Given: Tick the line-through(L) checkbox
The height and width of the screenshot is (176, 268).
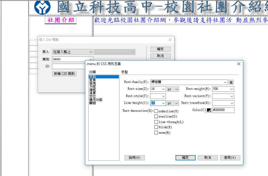Looking at the screenshot, I should coord(156,122).
